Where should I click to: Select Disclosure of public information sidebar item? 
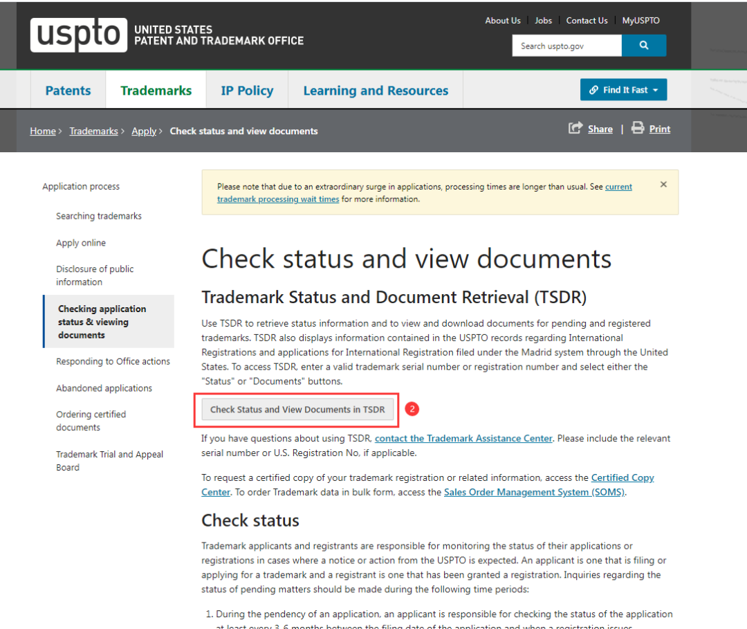pyautogui.click(x=95, y=275)
